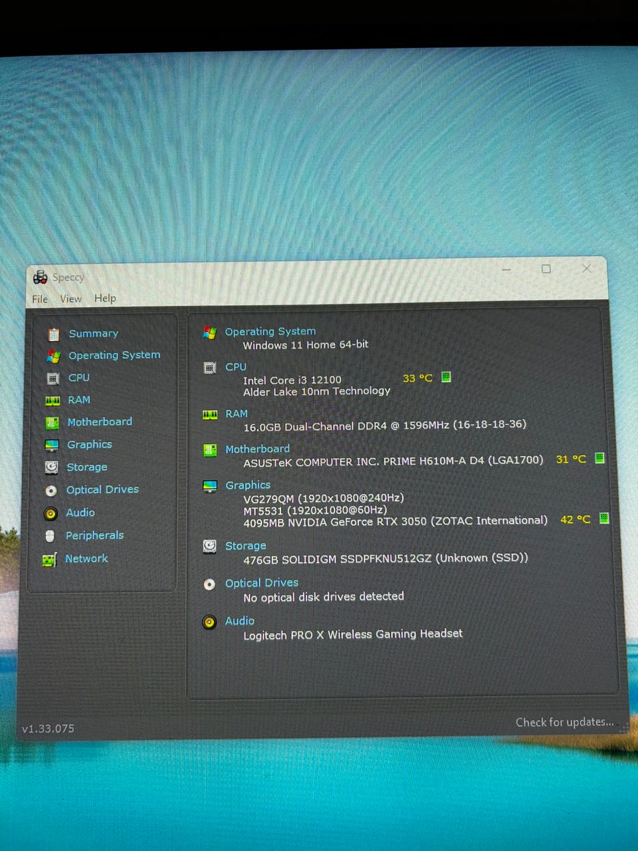Open the View menu
The width and height of the screenshot is (638, 851).
click(x=70, y=299)
